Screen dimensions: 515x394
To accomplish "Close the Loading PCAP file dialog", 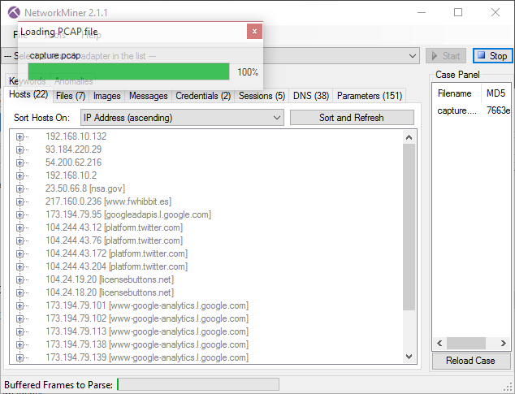I will (x=255, y=32).
